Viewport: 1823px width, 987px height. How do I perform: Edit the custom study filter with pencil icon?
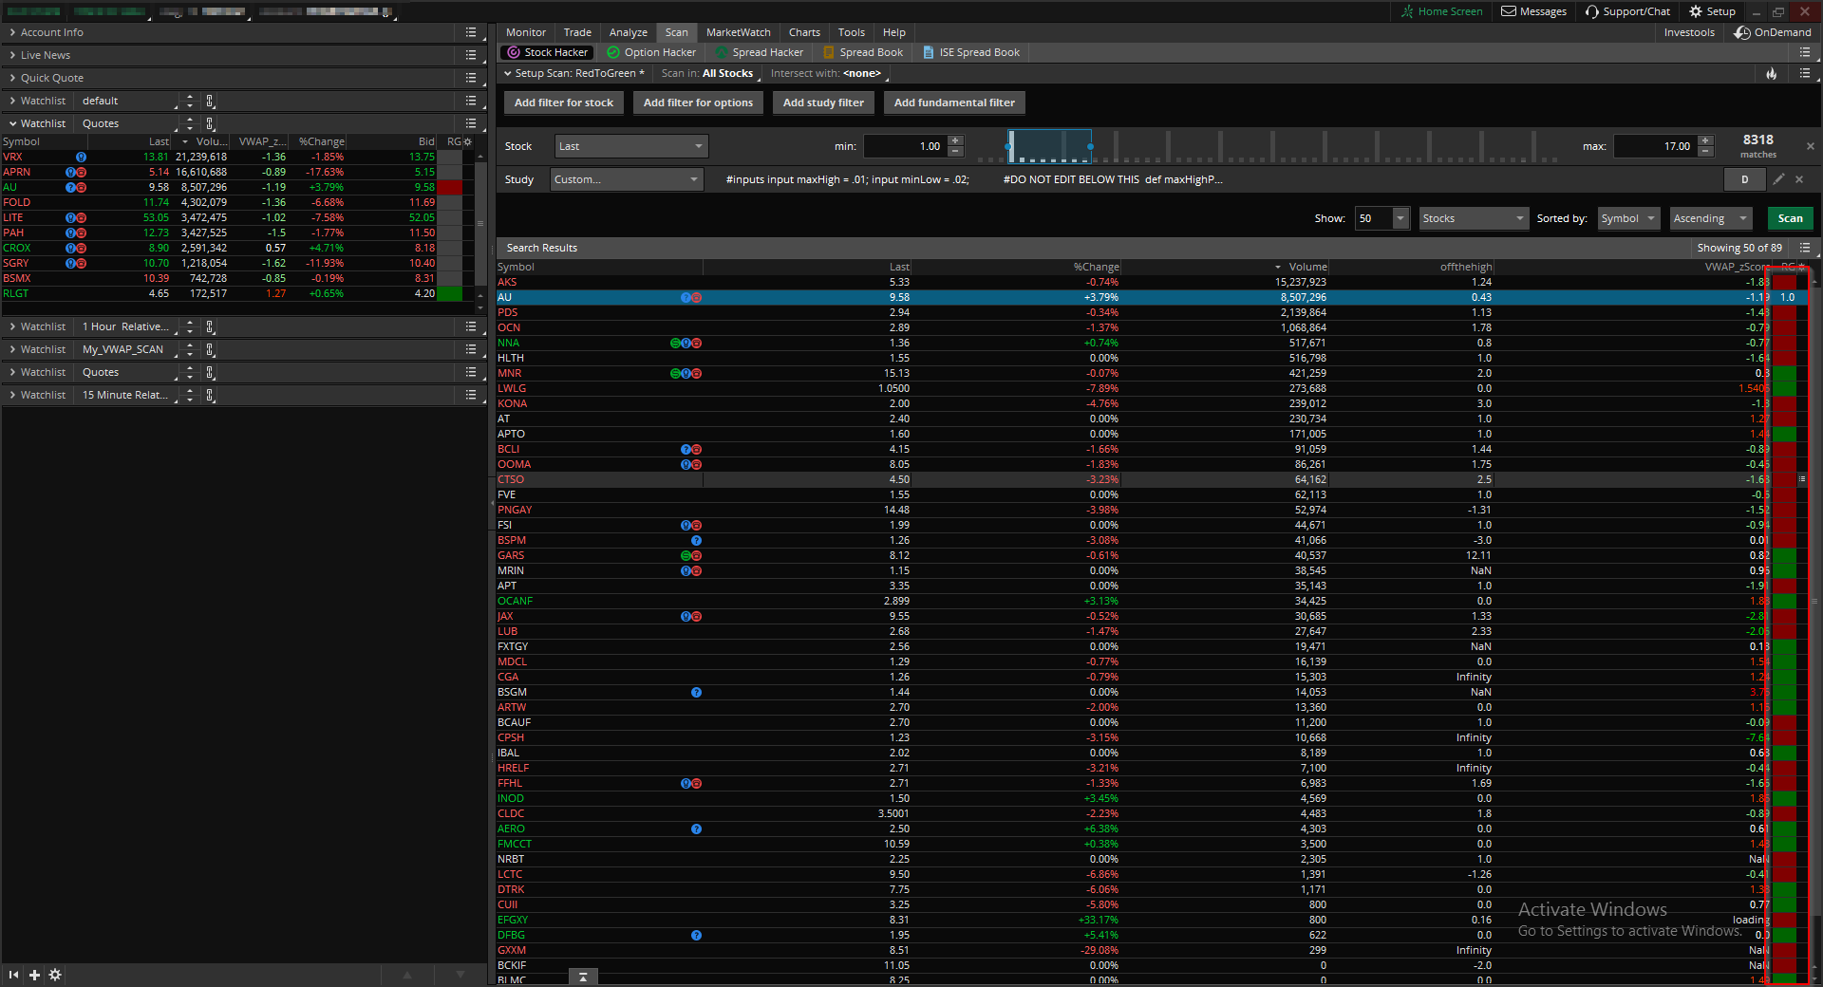[x=1778, y=179]
